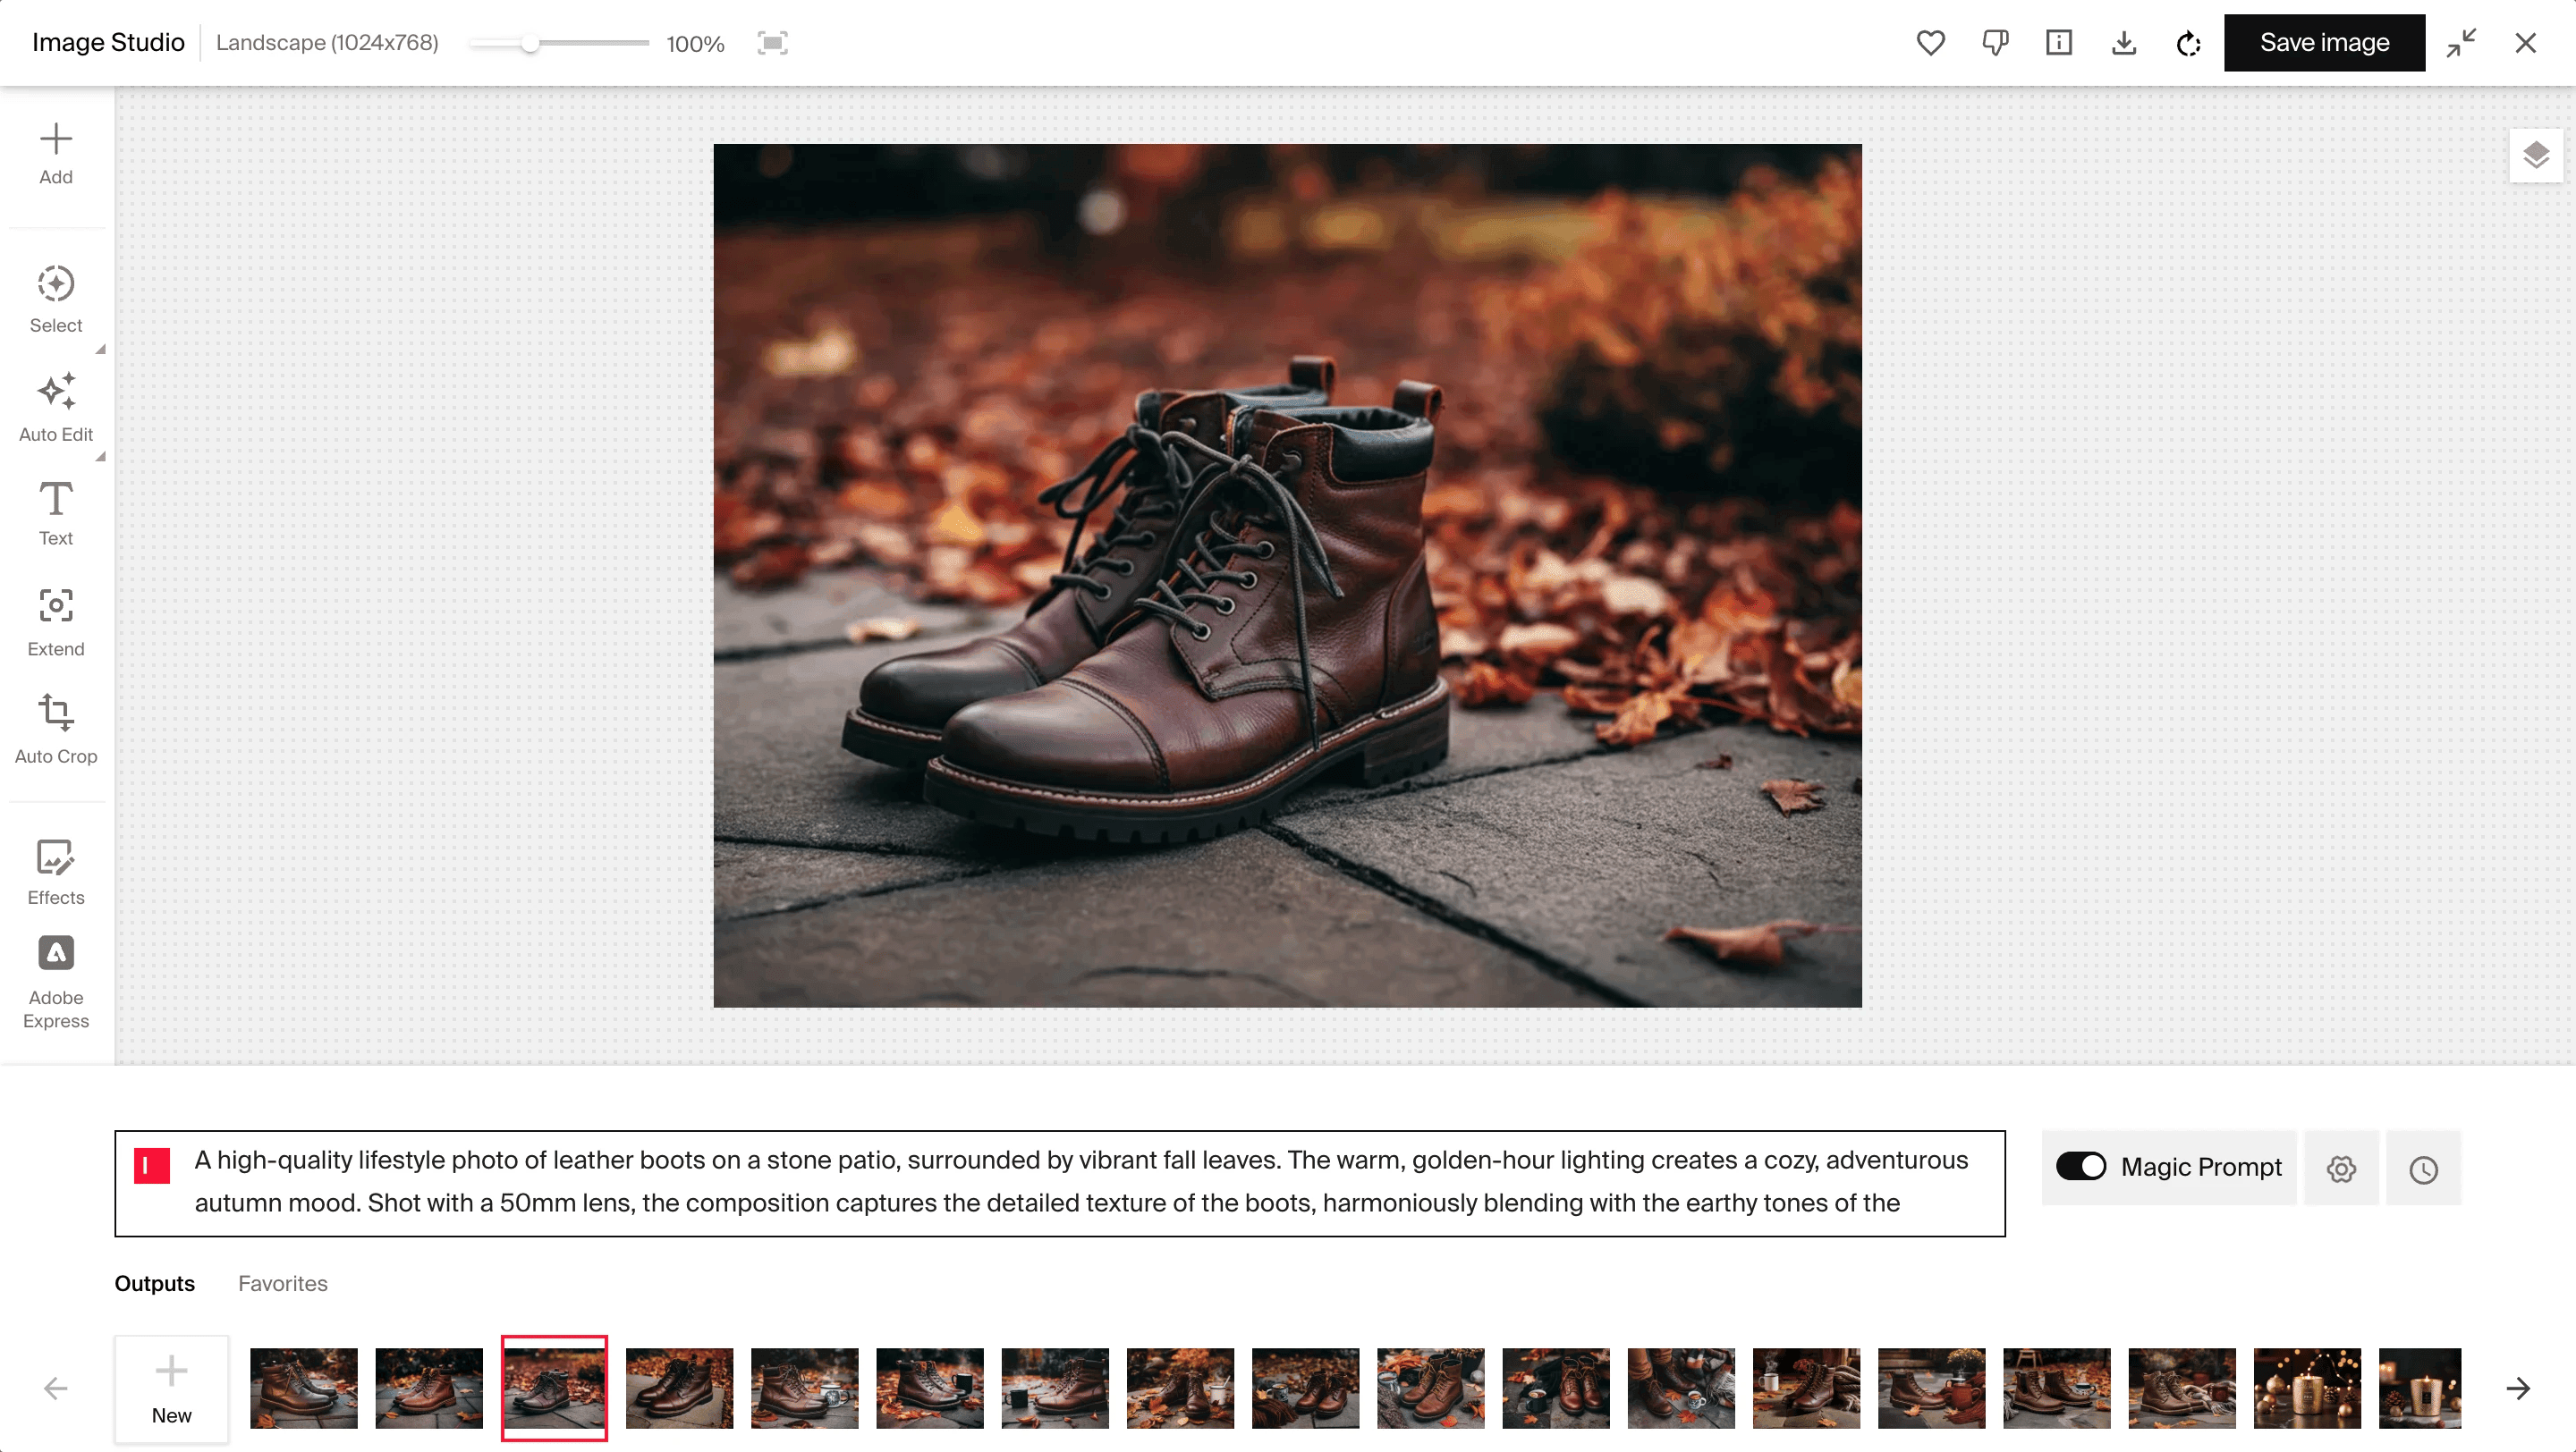Image resolution: width=2576 pixels, height=1452 pixels.
Task: Adjust the zoom slider handle
Action: point(531,44)
